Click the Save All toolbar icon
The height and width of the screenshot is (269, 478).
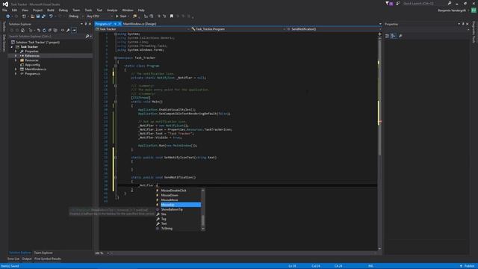[x=43, y=16]
